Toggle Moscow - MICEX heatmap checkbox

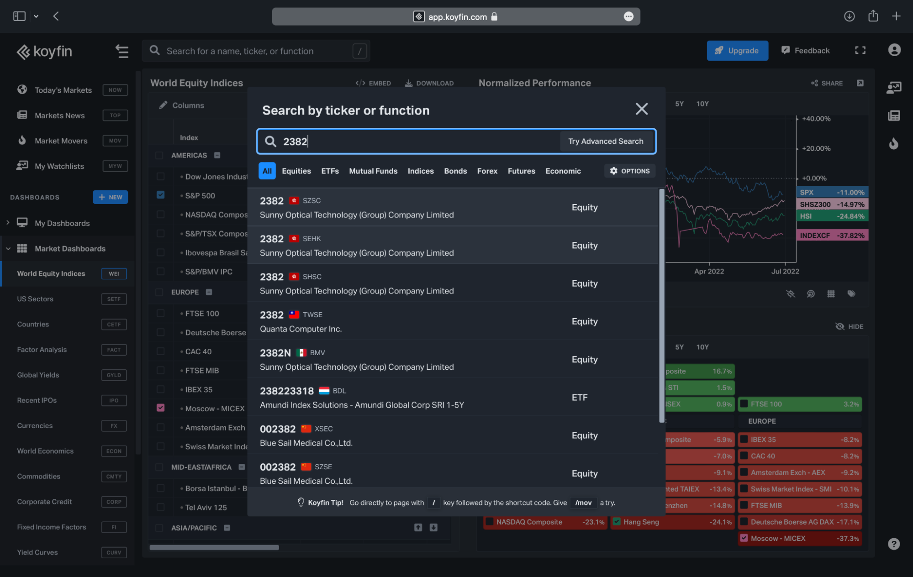[744, 538]
